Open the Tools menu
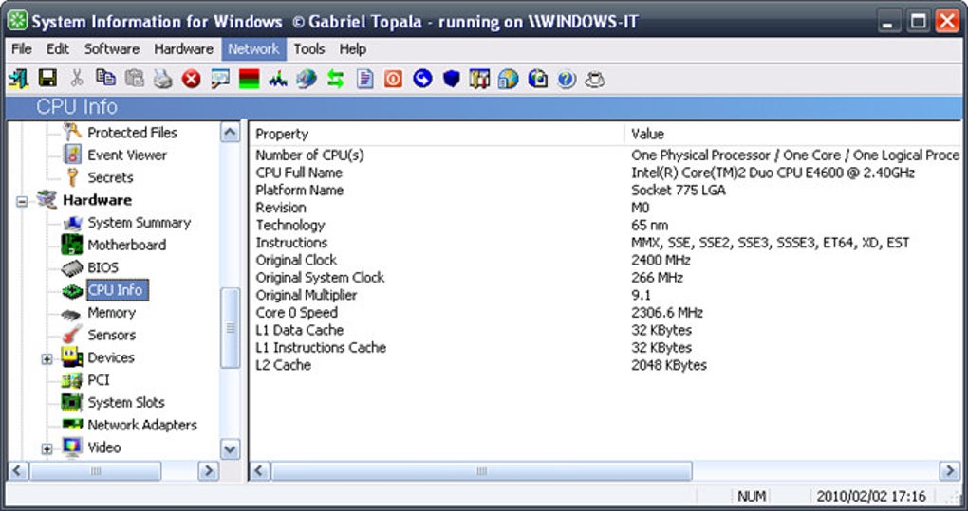The width and height of the screenshot is (968, 511). coord(309,48)
